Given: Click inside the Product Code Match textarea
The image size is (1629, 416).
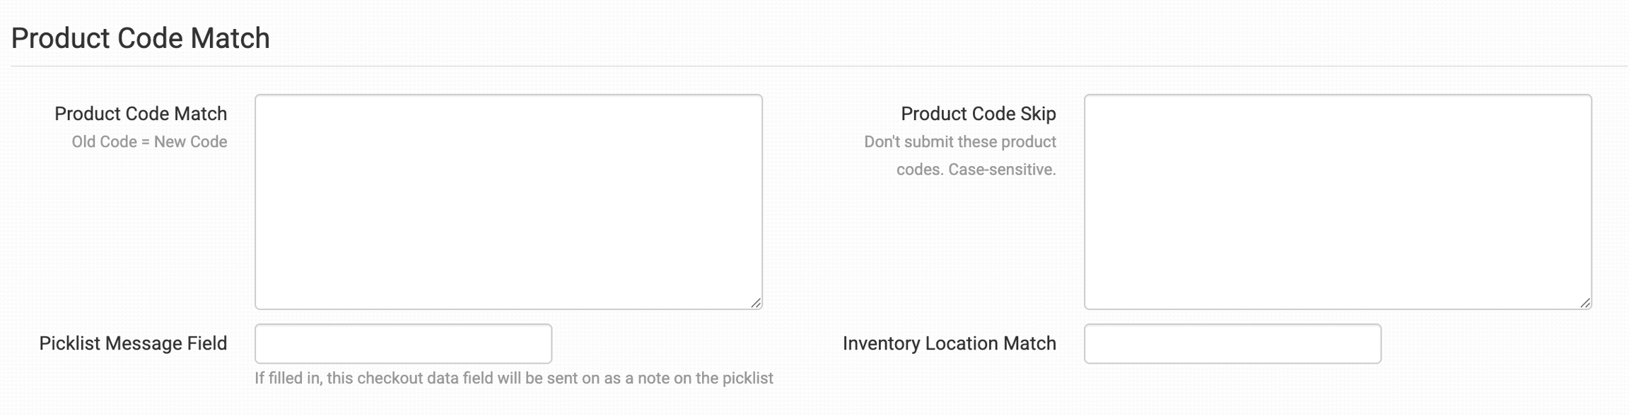Looking at the screenshot, I should click(x=508, y=202).
